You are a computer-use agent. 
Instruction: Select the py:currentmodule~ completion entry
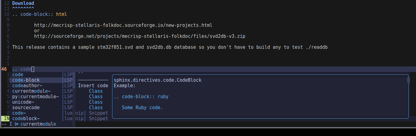35,97
